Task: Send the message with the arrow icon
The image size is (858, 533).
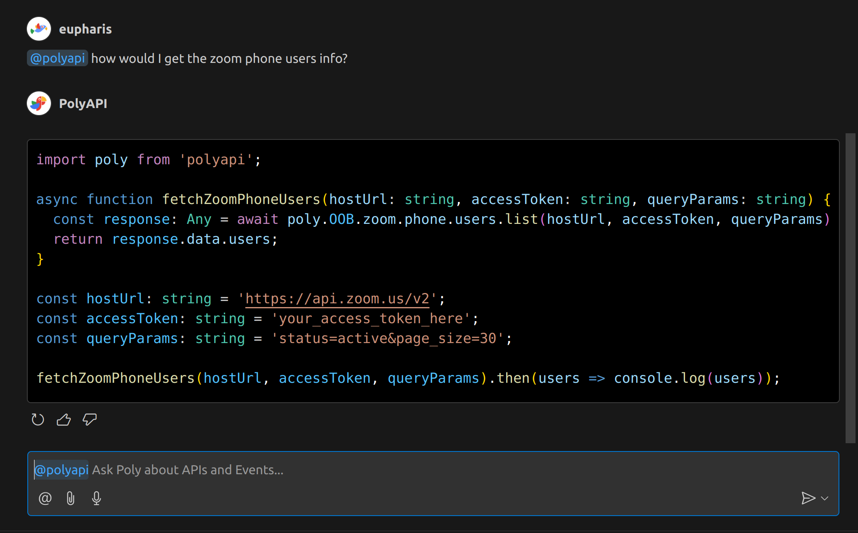Action: (808, 498)
